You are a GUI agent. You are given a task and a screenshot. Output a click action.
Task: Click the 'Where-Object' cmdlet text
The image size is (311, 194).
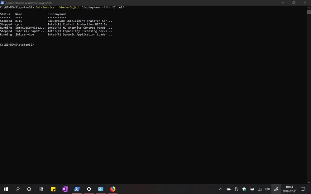tap(69, 7)
